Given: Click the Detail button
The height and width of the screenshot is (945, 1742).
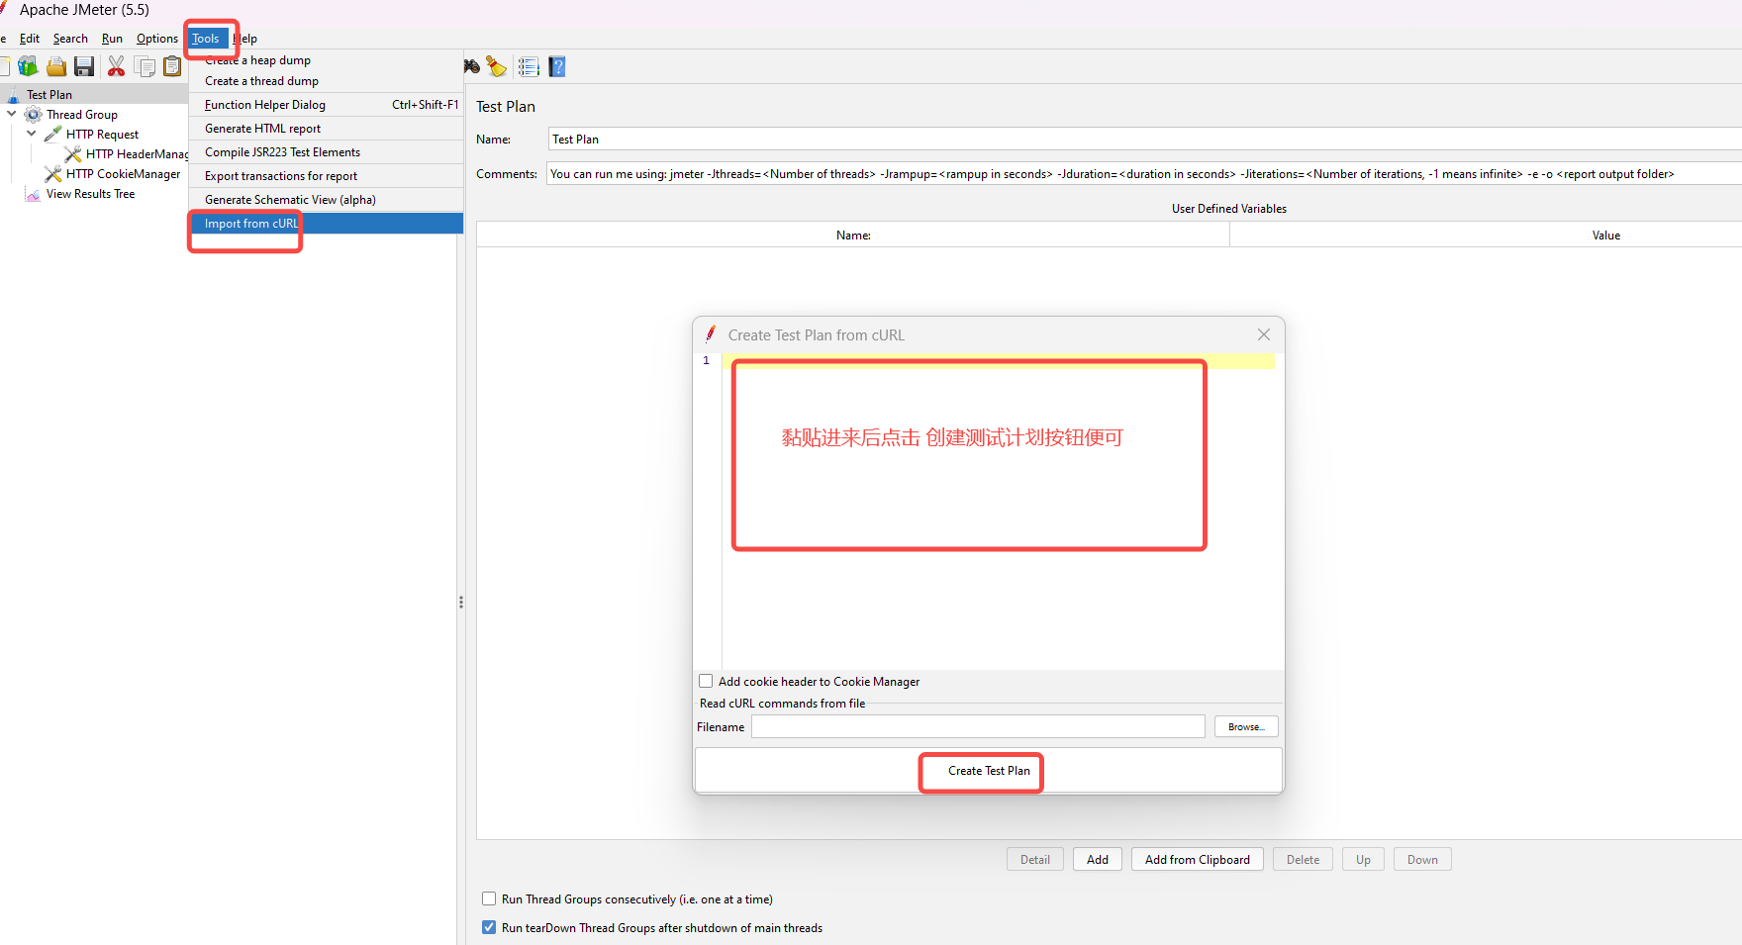Looking at the screenshot, I should [1035, 859].
